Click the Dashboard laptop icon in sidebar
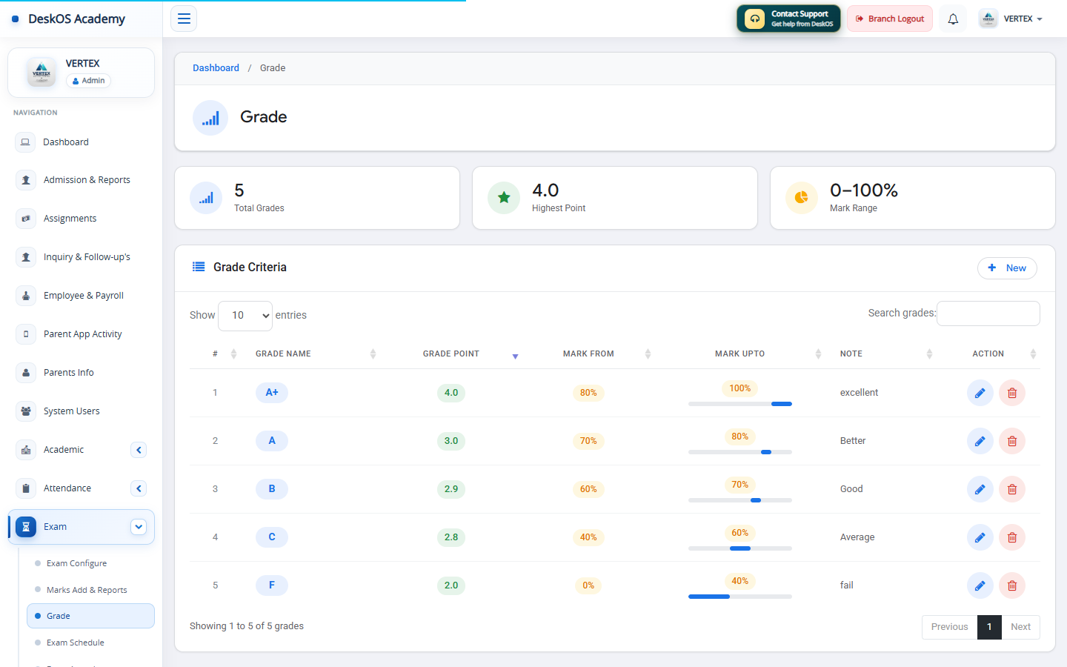 26,142
